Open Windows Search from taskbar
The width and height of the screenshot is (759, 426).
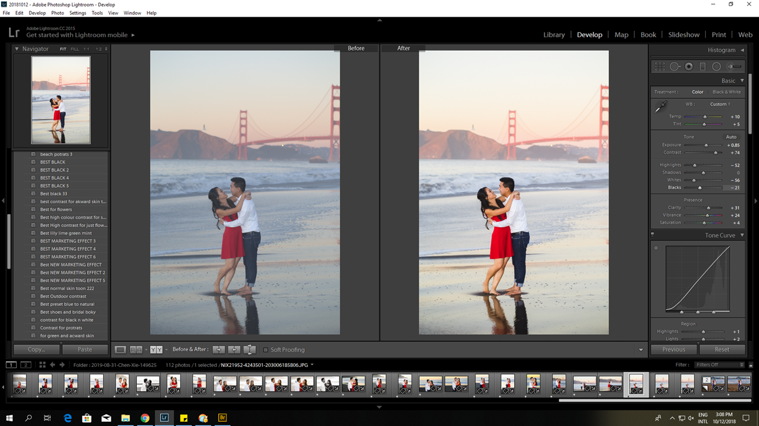pos(28,418)
